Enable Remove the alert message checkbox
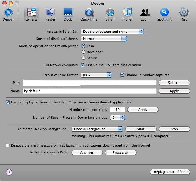 click(8, 145)
